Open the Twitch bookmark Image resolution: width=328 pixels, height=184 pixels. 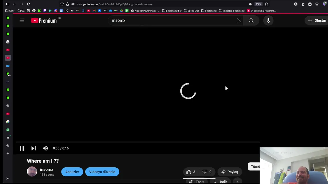tap(45, 11)
